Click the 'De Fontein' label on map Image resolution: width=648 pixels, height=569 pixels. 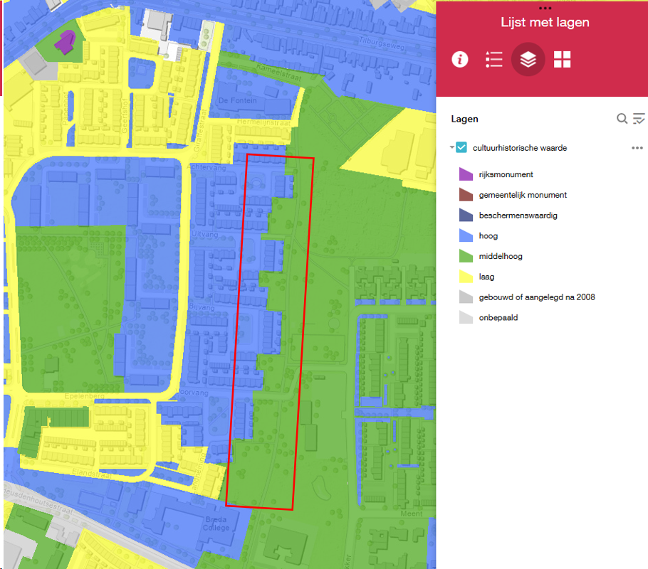pos(238,100)
